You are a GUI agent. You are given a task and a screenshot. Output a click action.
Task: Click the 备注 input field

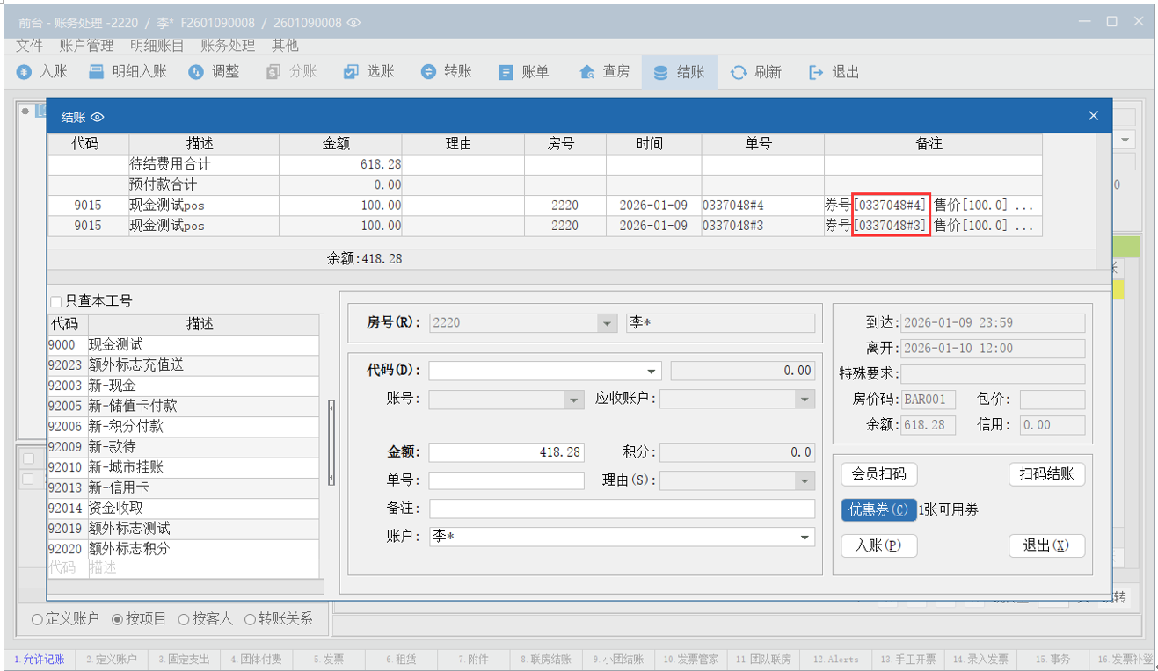pos(622,509)
